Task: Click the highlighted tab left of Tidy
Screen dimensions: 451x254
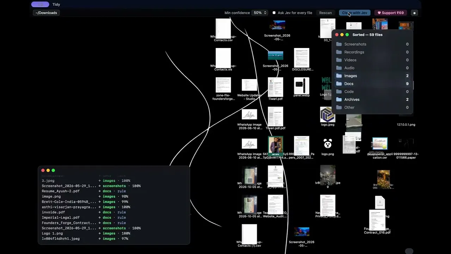Action: coord(40,5)
